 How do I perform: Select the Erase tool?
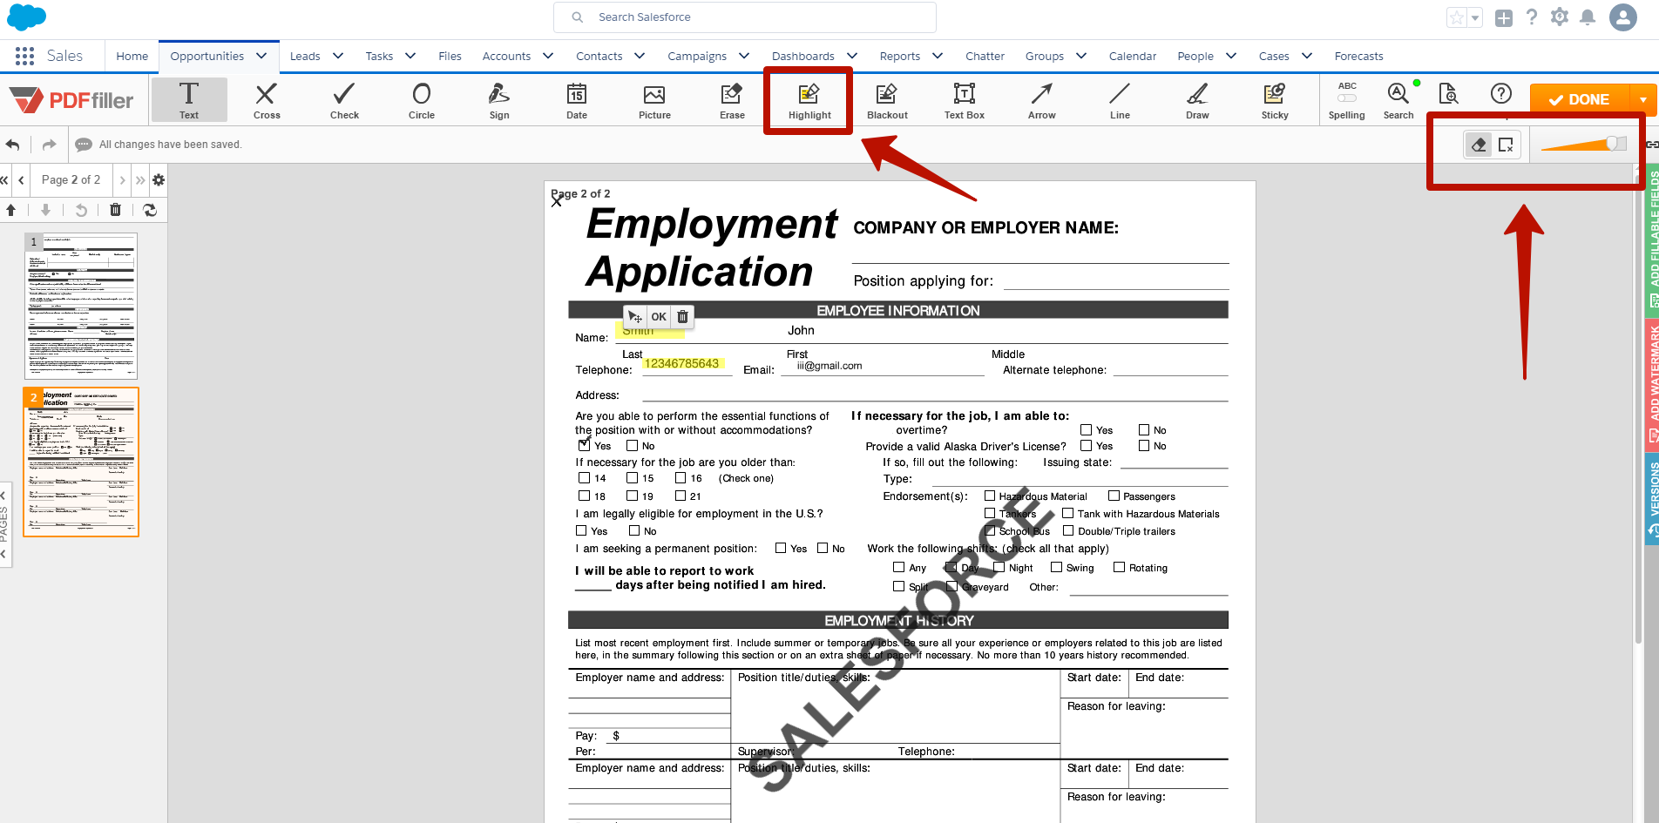coord(732,99)
